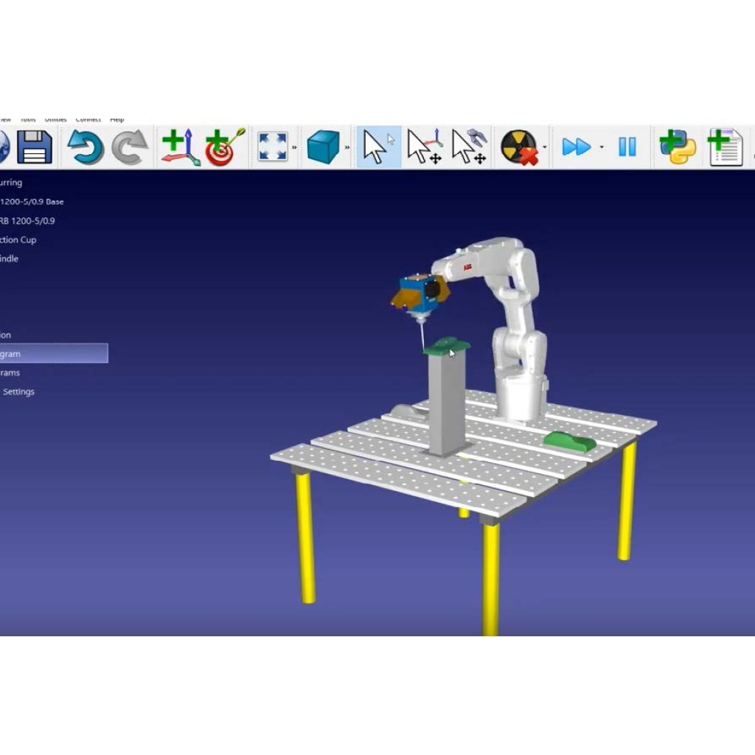Screen dimensions: 755x755
Task: Pause the running simulation
Action: tap(627, 146)
